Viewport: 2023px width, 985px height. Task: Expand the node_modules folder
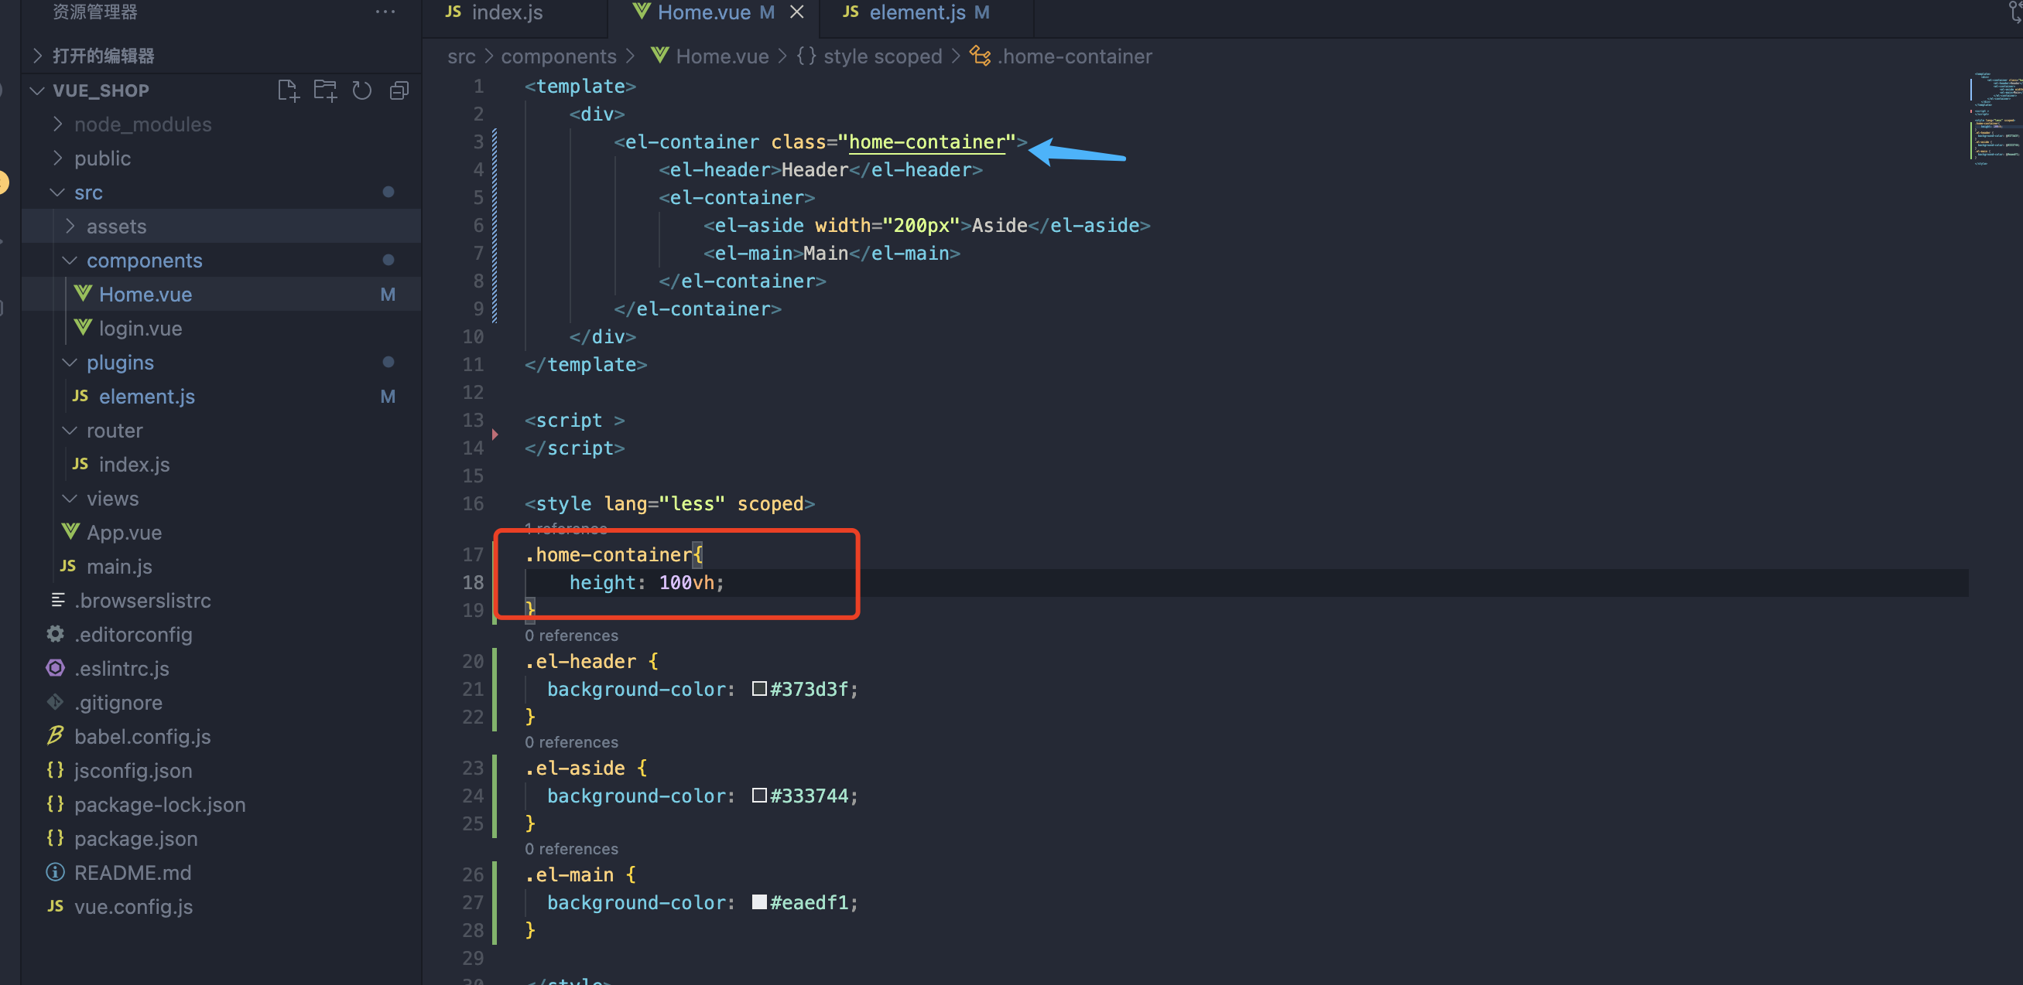[x=142, y=124]
